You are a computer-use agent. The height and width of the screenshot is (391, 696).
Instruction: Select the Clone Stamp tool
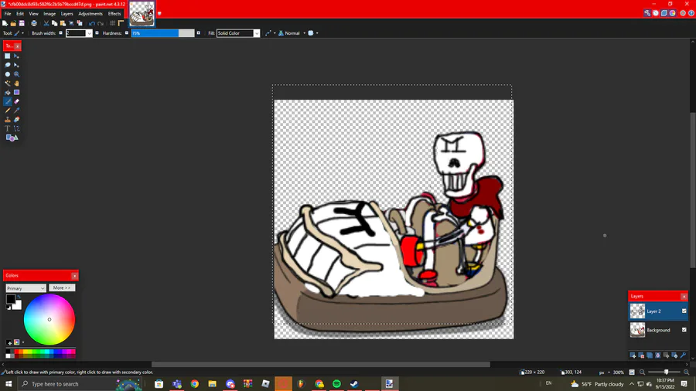pyautogui.click(x=8, y=120)
